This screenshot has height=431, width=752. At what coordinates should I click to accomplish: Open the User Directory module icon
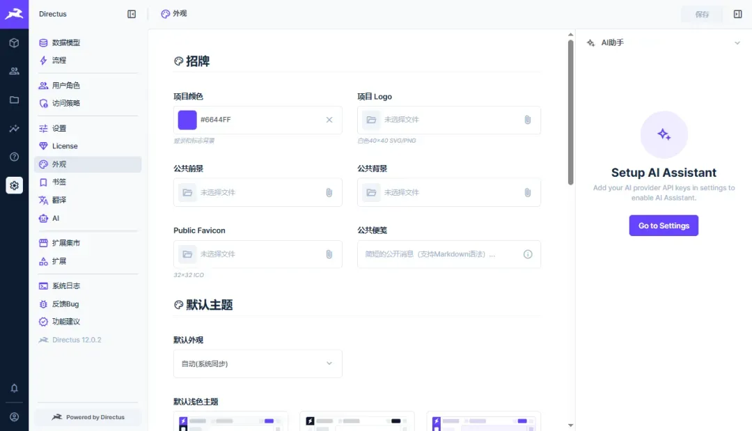tap(15, 71)
